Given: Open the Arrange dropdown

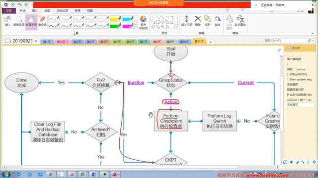Looking at the screenshot, I should (207, 21).
